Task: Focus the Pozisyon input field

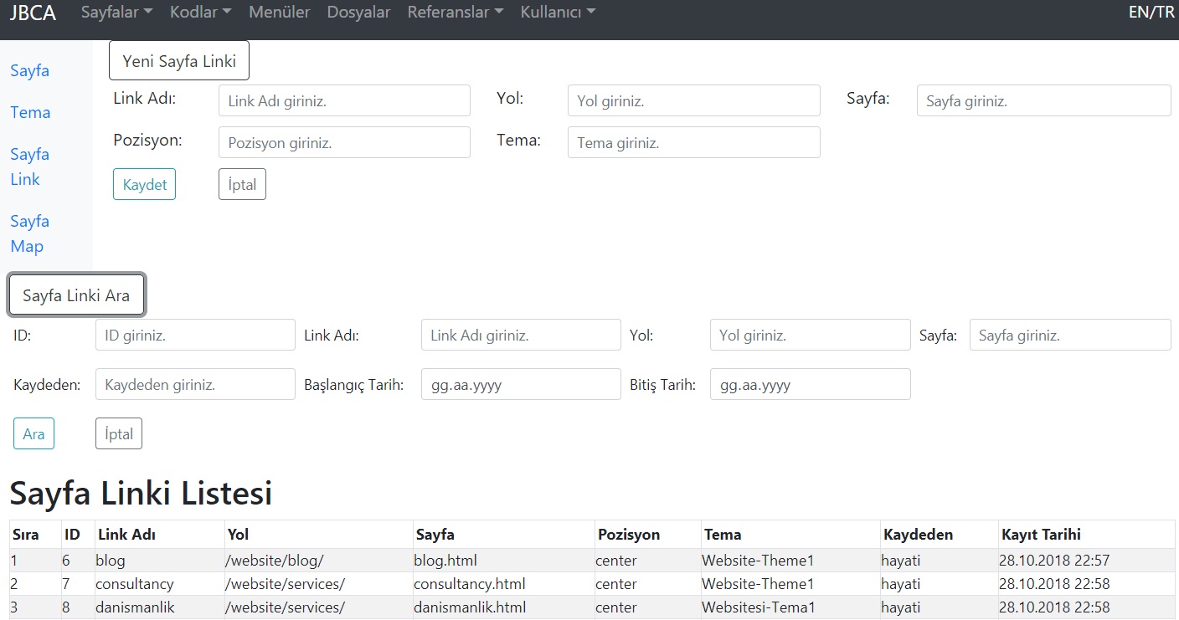Action: (344, 143)
